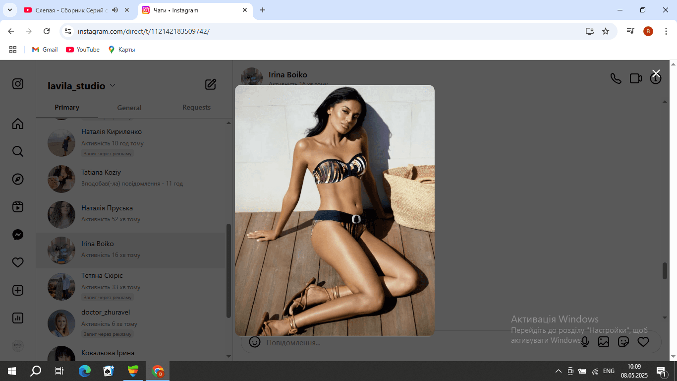This screenshot has width=677, height=381.
Task: Choose a sticker or GIF icon
Action: coord(623,342)
